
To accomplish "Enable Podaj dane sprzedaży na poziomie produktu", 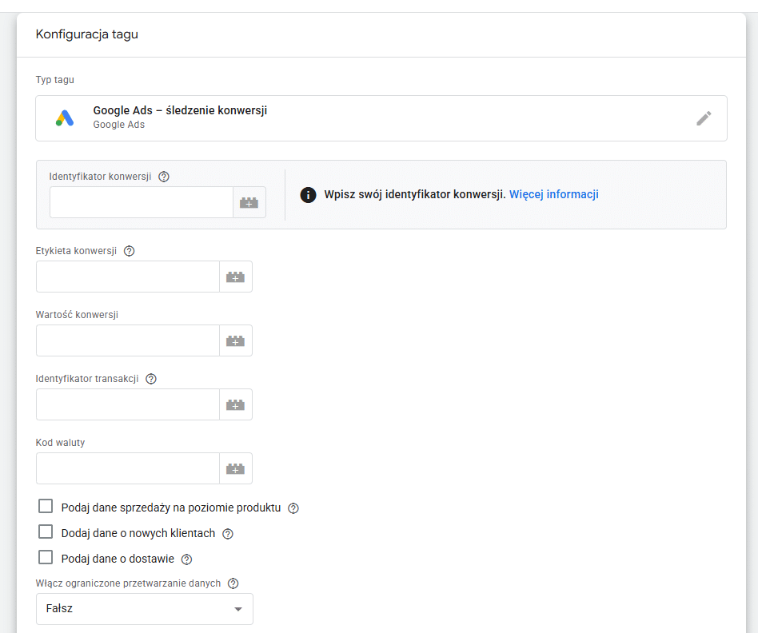I will click(x=46, y=507).
